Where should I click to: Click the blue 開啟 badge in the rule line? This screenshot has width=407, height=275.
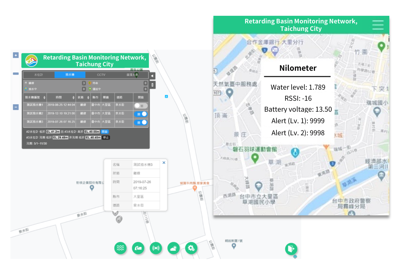click(105, 132)
